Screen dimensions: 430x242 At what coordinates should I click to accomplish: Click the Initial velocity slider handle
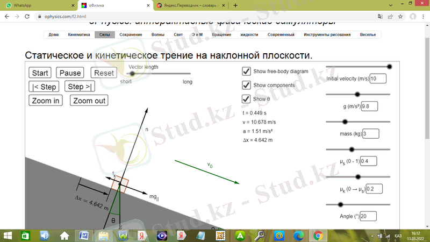click(x=389, y=67)
